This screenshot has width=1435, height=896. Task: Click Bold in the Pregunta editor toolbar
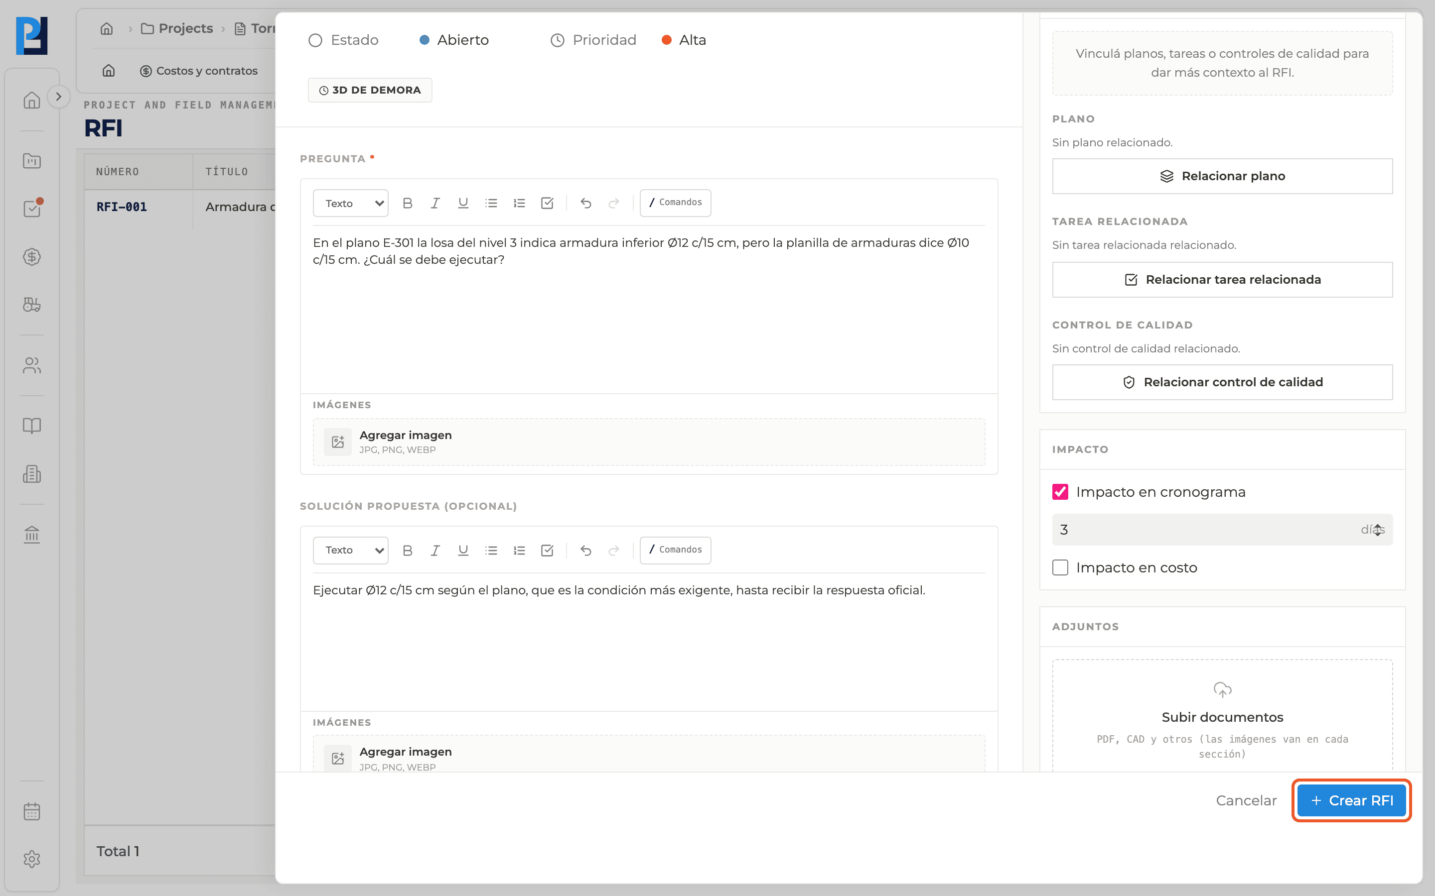pyautogui.click(x=408, y=203)
